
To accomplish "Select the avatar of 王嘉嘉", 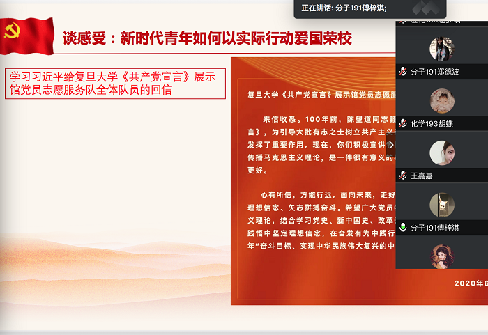I will click(441, 153).
